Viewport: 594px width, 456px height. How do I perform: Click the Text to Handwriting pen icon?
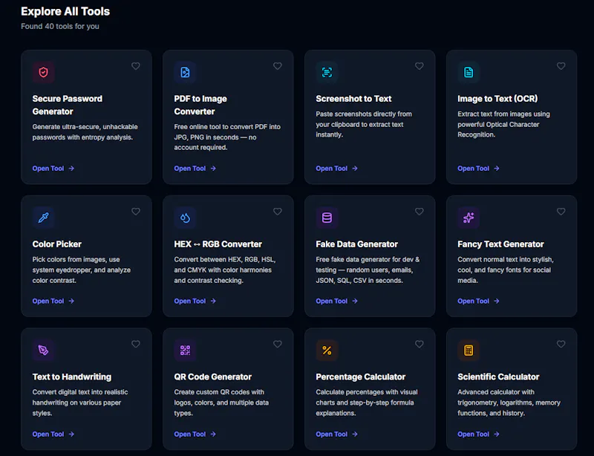pos(44,351)
